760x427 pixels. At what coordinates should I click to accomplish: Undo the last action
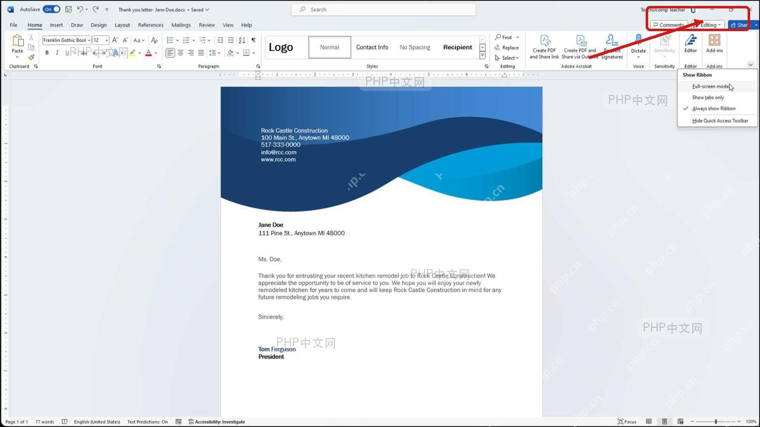[x=80, y=9]
